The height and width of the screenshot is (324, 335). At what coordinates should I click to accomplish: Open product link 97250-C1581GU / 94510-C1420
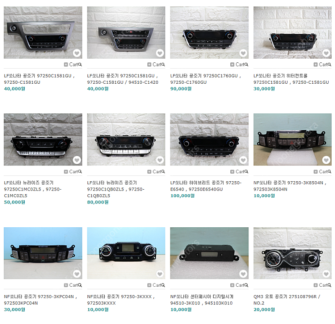[x=123, y=79]
